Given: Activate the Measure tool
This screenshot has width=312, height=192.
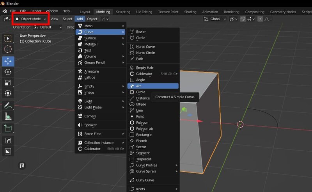Looking at the screenshot, I should point(8,116).
